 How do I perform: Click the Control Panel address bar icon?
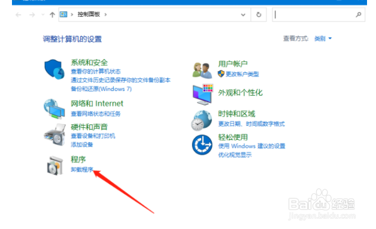pyautogui.click(x=63, y=14)
